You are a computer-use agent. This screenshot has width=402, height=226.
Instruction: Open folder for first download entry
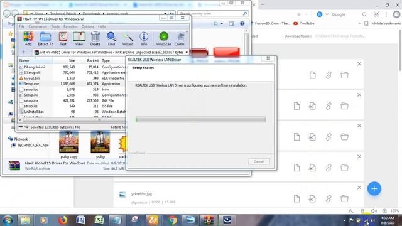point(344,75)
